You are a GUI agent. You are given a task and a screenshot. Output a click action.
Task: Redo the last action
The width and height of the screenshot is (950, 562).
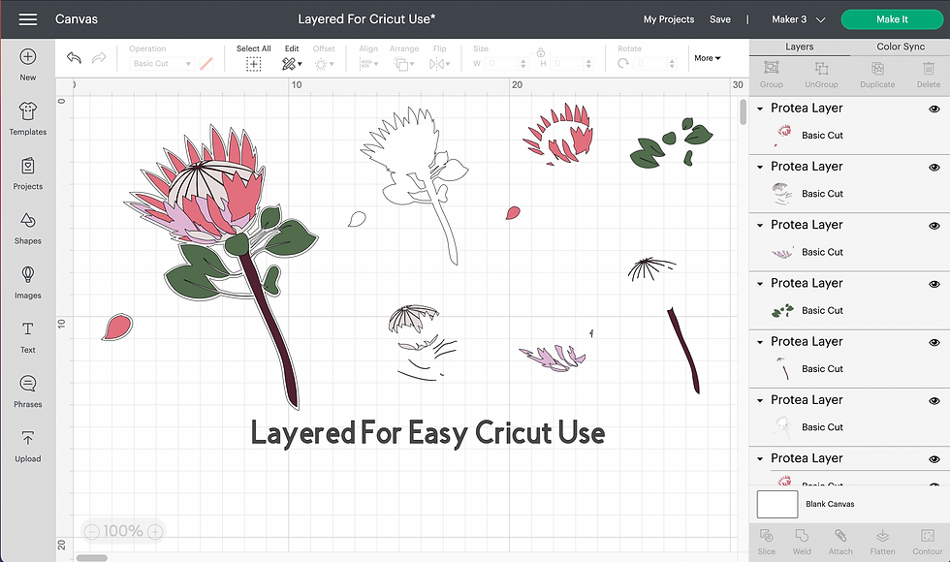[x=99, y=57]
